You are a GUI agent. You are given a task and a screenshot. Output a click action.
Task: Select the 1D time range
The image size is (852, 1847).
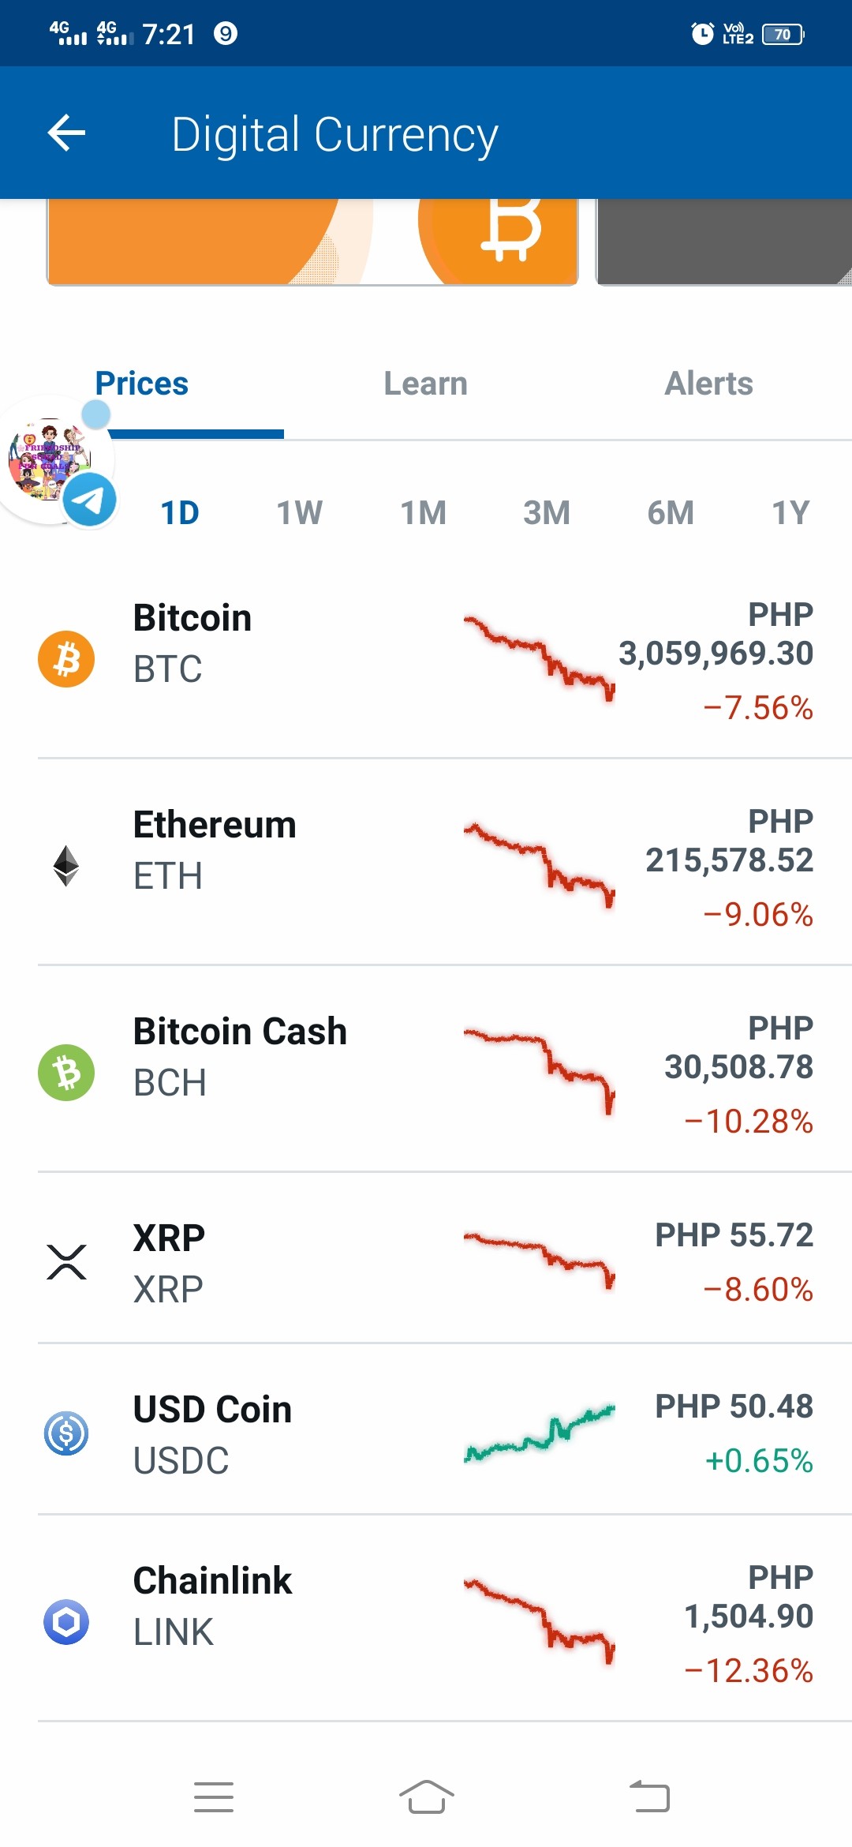pyautogui.click(x=180, y=513)
